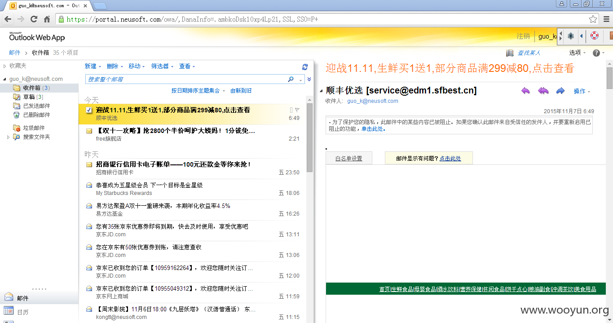
Task: Open the 新建 dropdown menu
Action: pyautogui.click(x=93, y=66)
